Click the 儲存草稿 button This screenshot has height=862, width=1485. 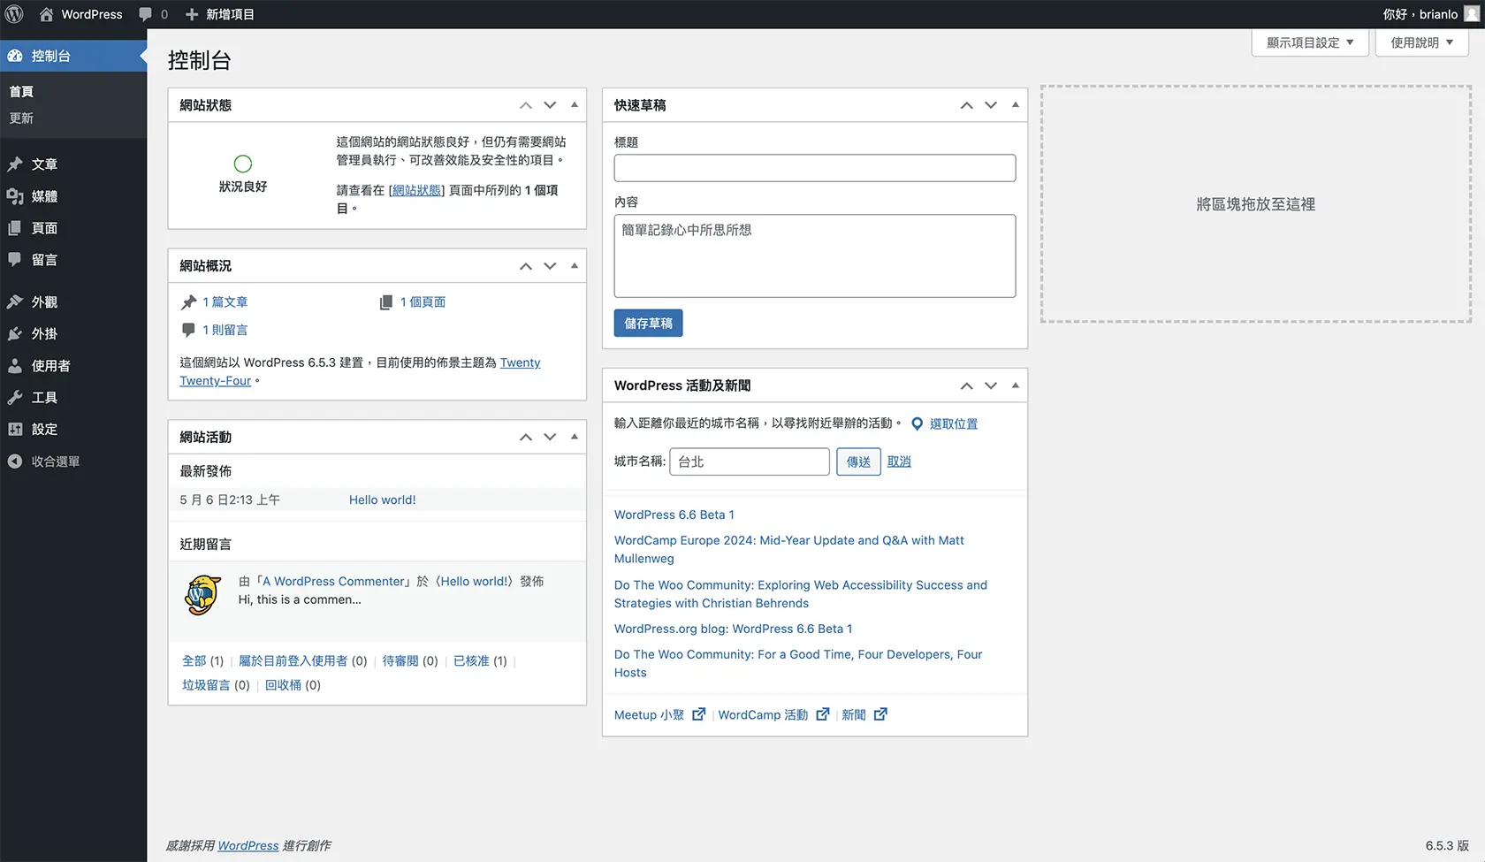point(648,323)
